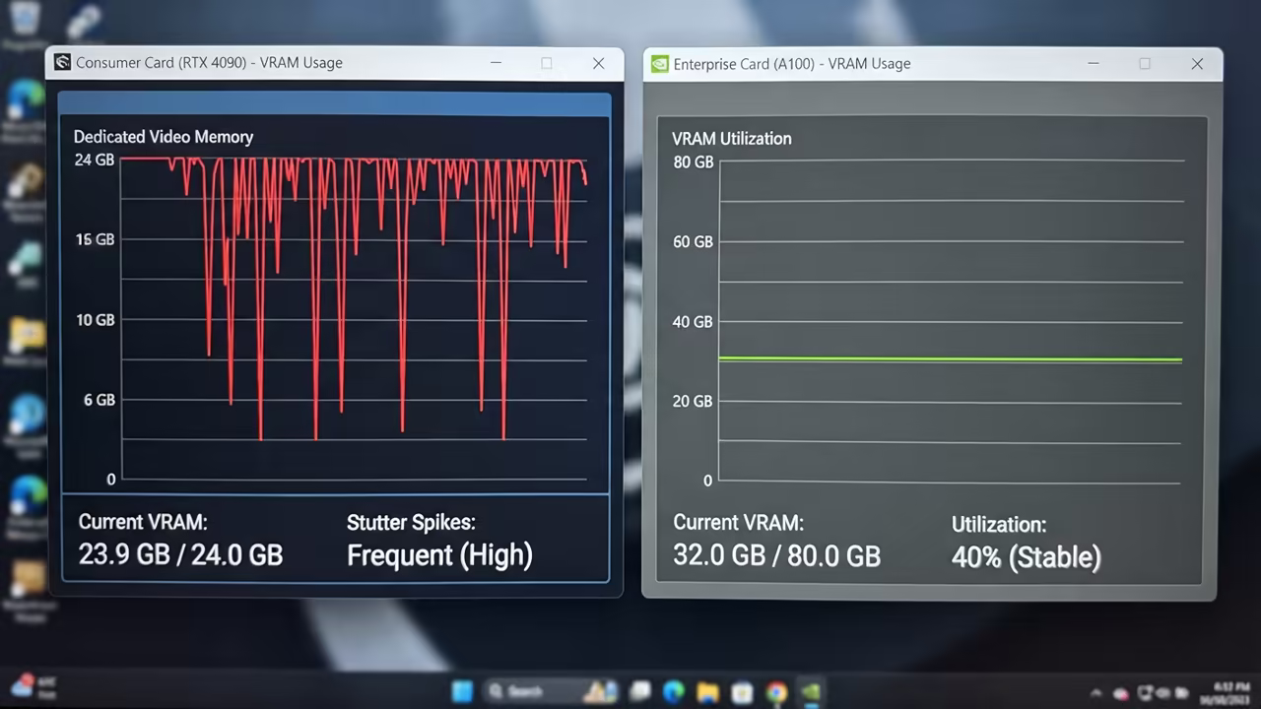Viewport: 1261px width, 709px height.
Task: Launch Google Chrome from the taskbar
Action: (776, 691)
